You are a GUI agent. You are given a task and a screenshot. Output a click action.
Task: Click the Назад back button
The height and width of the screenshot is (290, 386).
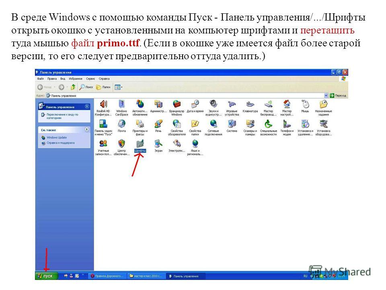tap(45, 87)
